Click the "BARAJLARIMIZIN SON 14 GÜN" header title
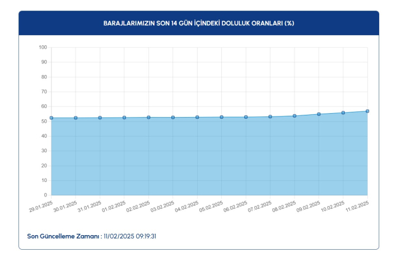 tap(199, 23)
